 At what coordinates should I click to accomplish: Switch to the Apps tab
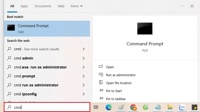[24, 6]
